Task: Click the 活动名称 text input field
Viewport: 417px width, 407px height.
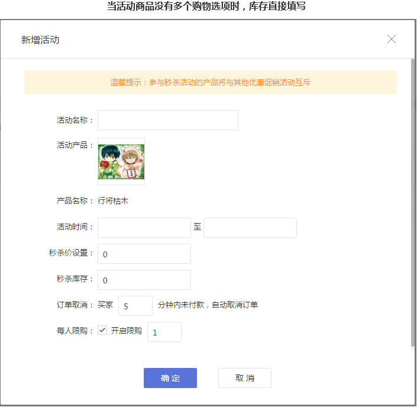Action: pyautogui.click(x=167, y=120)
